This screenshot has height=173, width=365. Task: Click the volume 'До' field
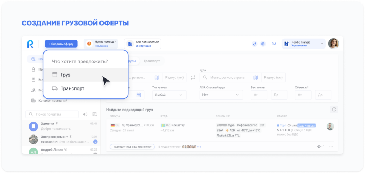[x=323, y=95]
